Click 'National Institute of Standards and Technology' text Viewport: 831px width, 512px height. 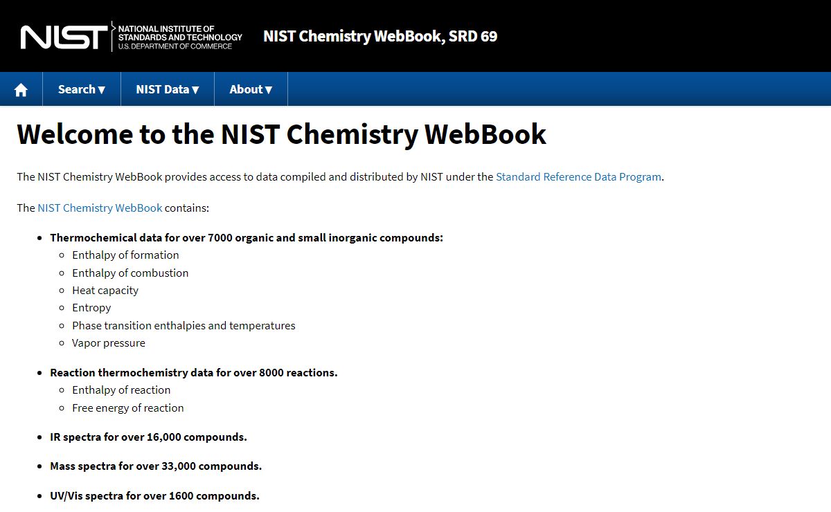pyautogui.click(x=180, y=33)
